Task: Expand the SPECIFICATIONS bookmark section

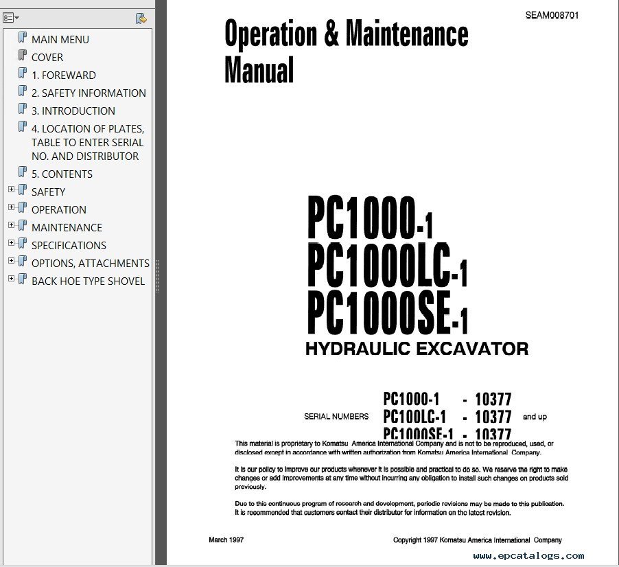Action: [11, 242]
